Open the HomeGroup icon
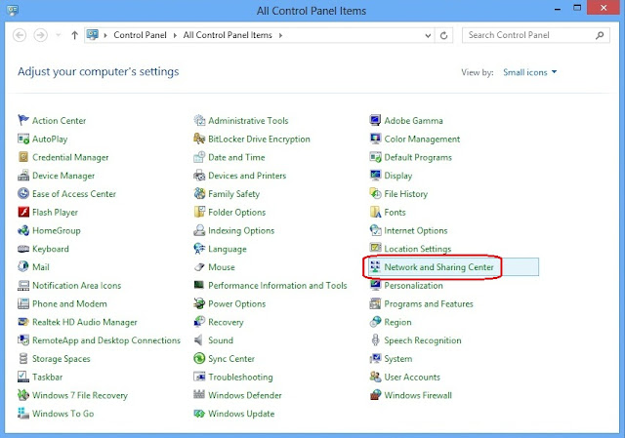The image size is (625, 438). click(x=23, y=230)
